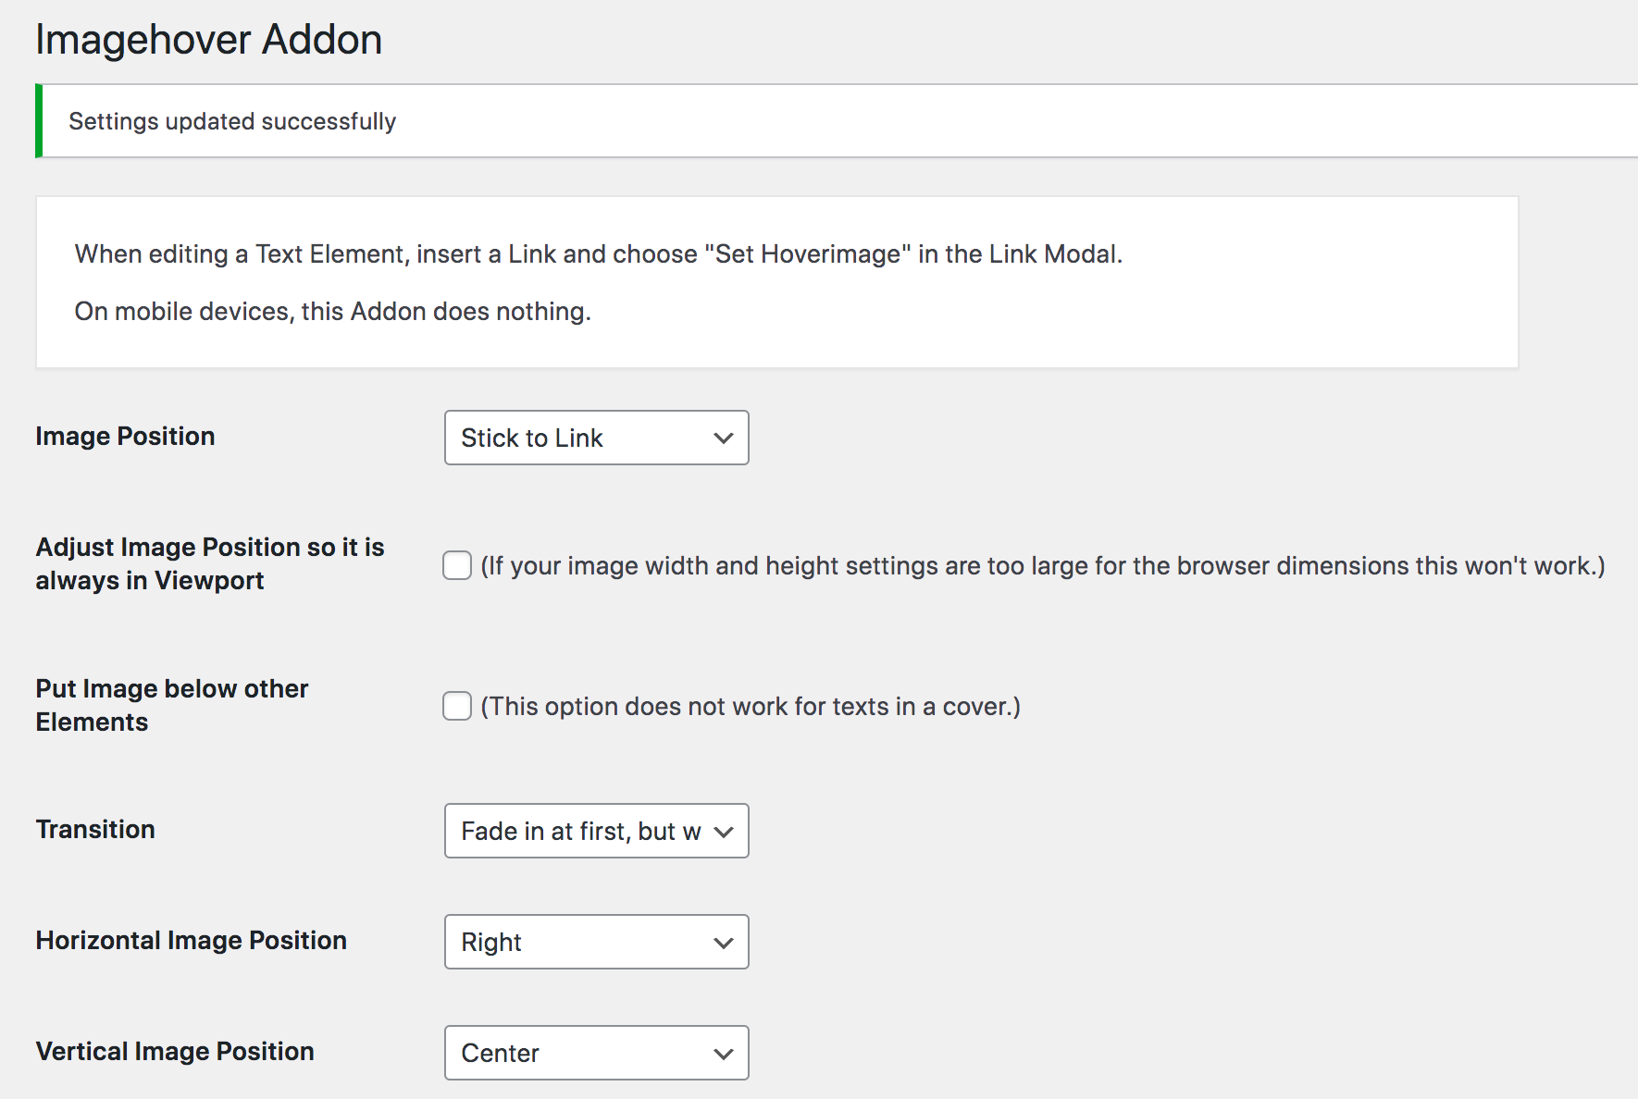The width and height of the screenshot is (1638, 1099).
Task: Click the Adjust Image Position so it is always in Viewport label
Action: click(209, 563)
